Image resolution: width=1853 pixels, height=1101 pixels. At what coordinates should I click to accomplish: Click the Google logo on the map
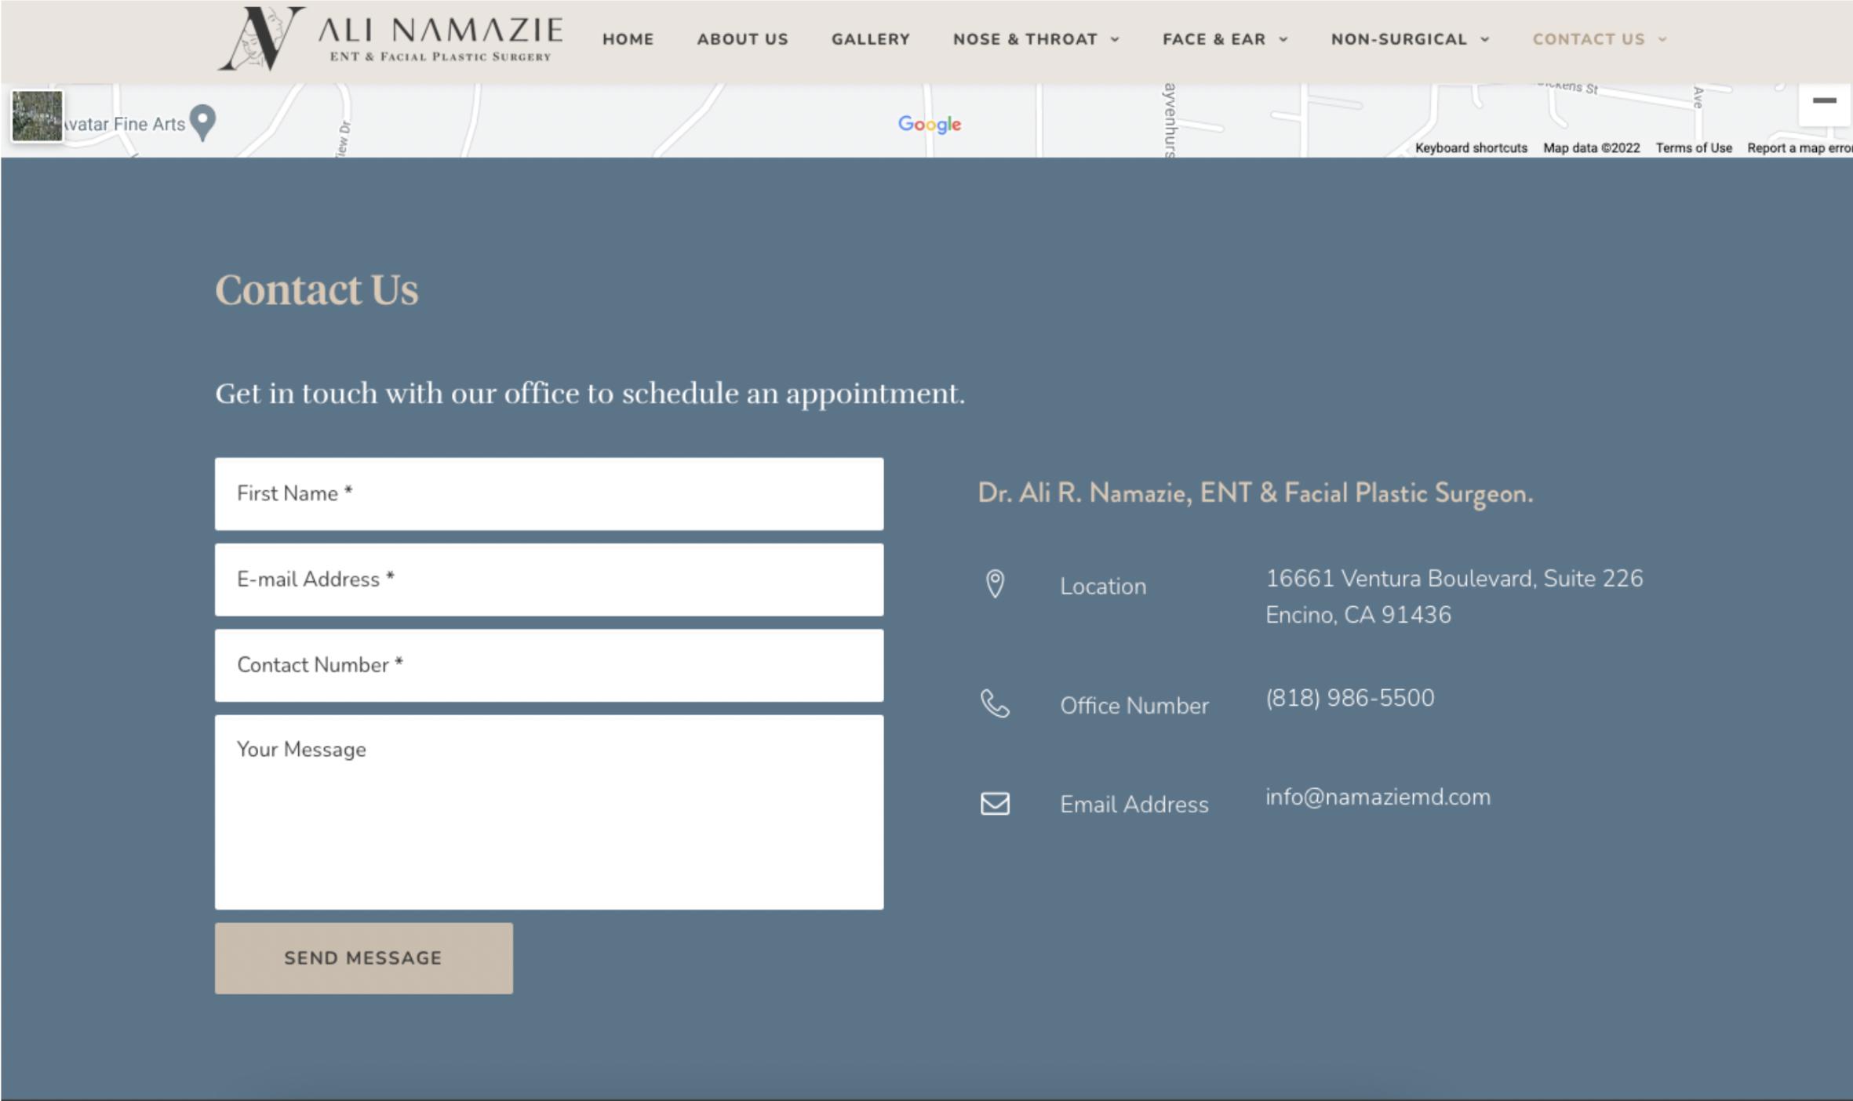click(930, 124)
